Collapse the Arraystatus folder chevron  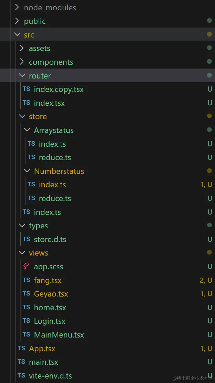(x=27, y=130)
